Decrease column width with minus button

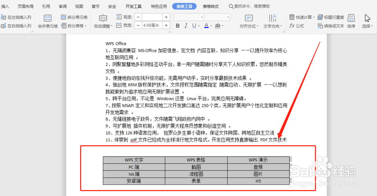pos(138,25)
